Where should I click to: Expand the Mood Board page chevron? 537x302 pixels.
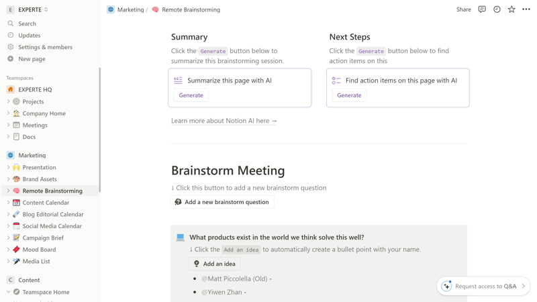point(8,249)
